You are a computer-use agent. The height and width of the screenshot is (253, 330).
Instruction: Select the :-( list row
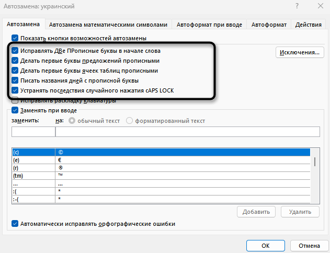pyautogui.click(x=161, y=199)
